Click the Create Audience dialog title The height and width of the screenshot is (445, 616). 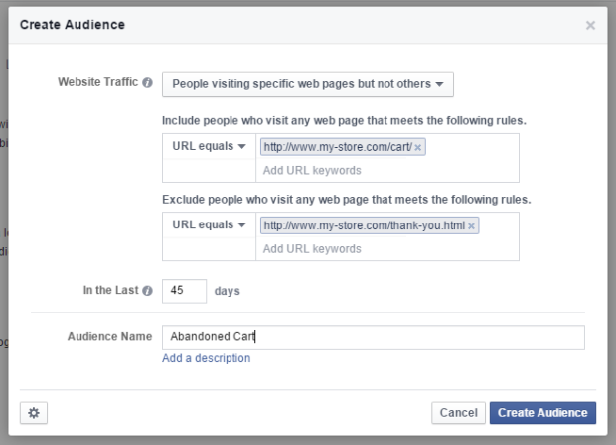pyautogui.click(x=73, y=25)
